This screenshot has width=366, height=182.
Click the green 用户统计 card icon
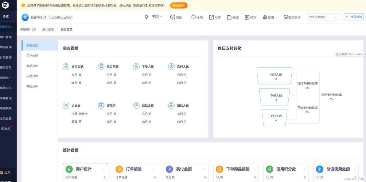(69, 169)
